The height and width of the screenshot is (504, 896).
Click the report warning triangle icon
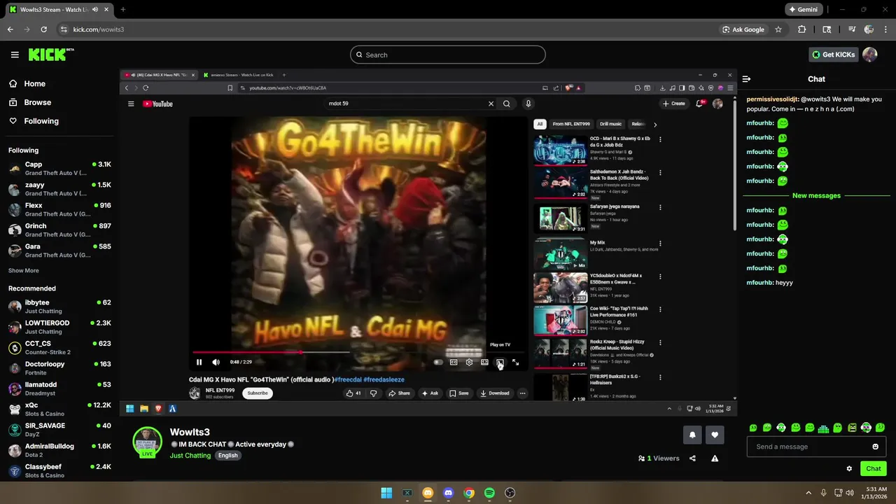point(715,458)
